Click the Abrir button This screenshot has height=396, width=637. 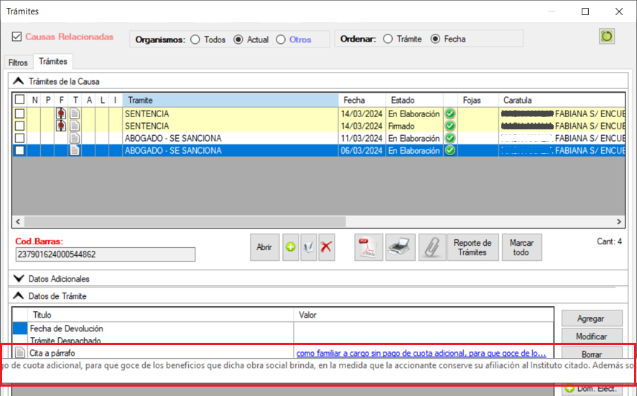[264, 247]
